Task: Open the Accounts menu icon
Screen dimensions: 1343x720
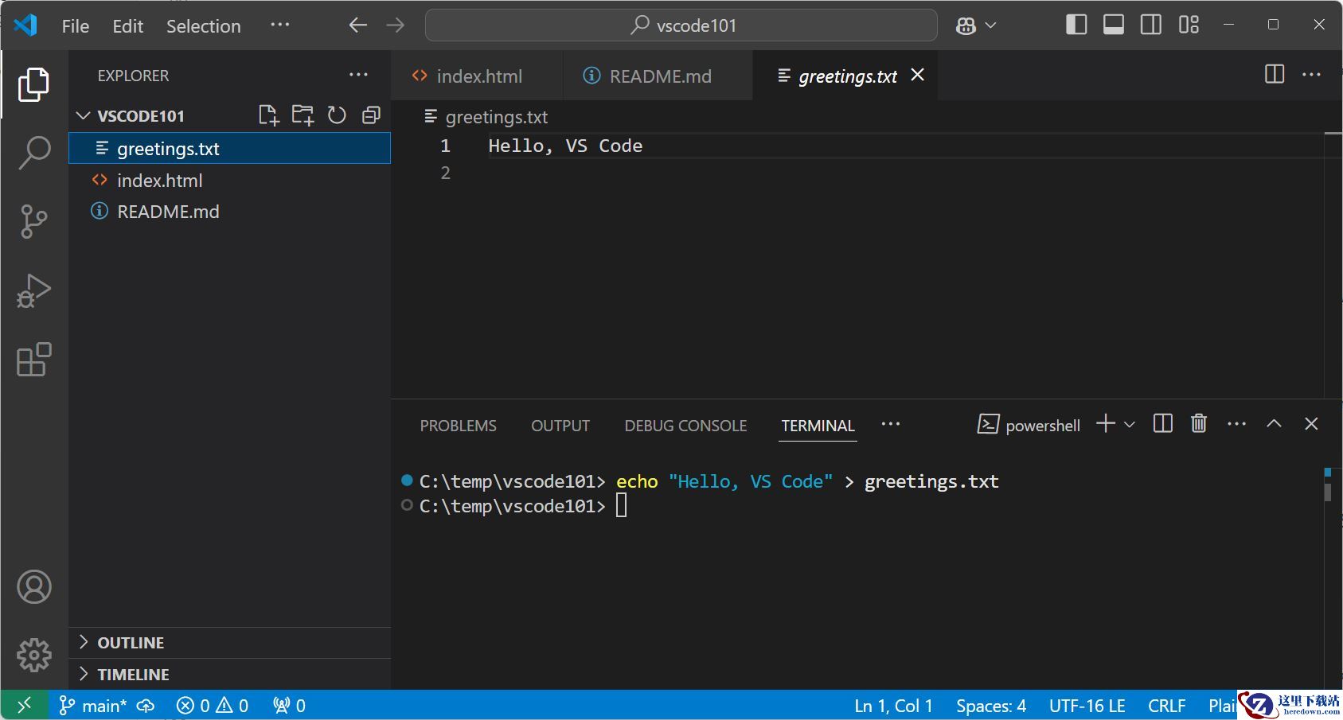Action: (x=34, y=587)
